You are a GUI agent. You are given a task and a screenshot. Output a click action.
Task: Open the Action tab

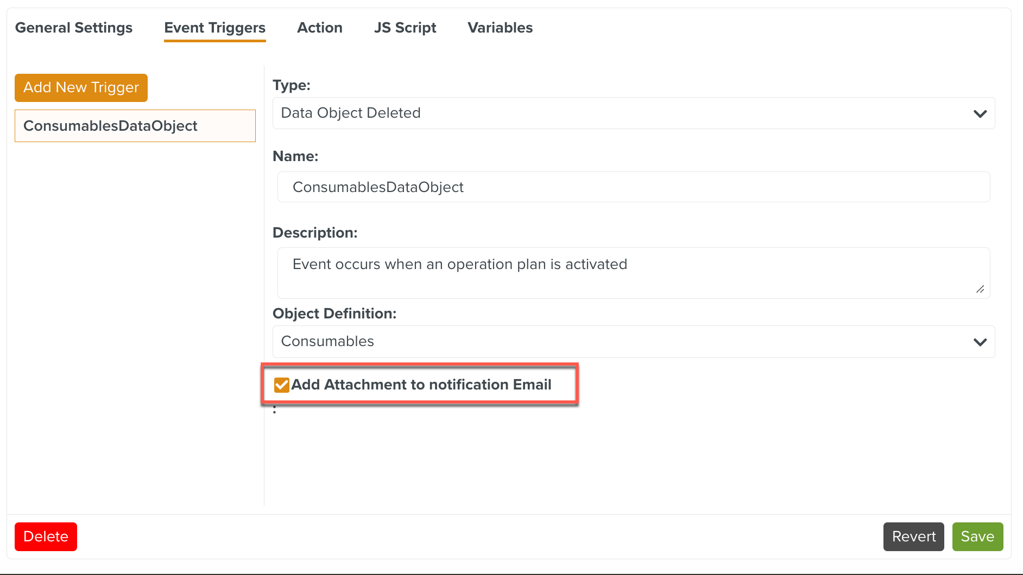(319, 28)
